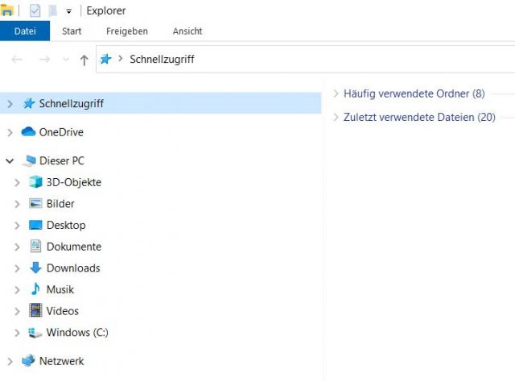This screenshot has height=382, width=515.
Task: Select the Desktop label in tree
Action: tap(66, 226)
